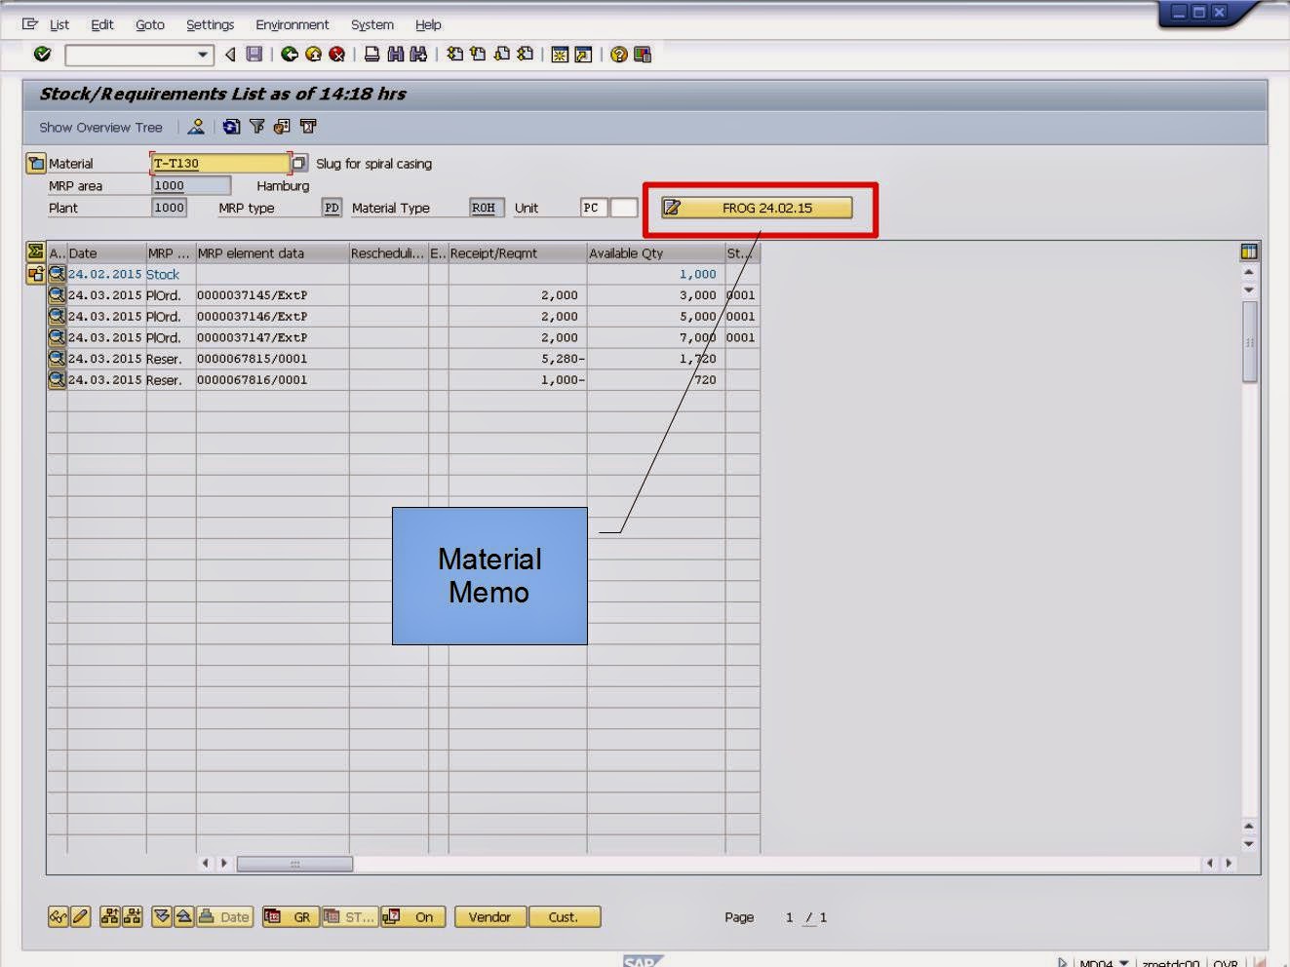This screenshot has width=1290, height=967.
Task: Click the Cust. button
Action: (564, 917)
